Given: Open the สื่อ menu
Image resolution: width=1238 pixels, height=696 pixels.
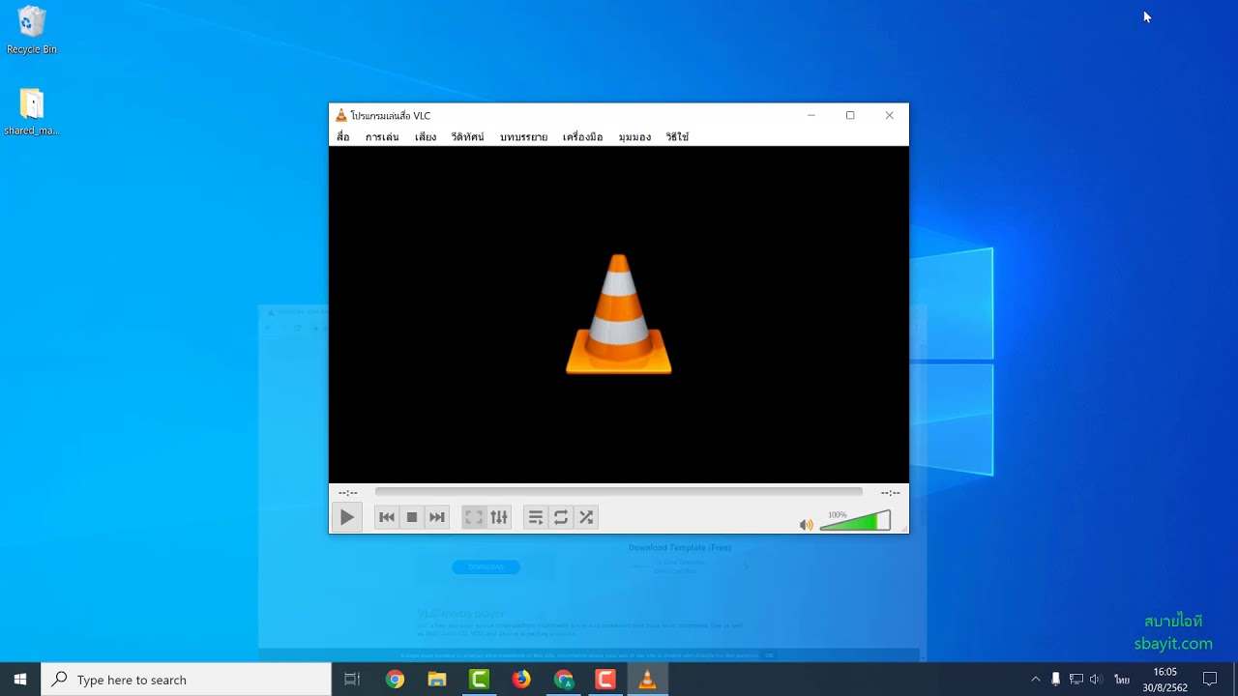Looking at the screenshot, I should [343, 137].
